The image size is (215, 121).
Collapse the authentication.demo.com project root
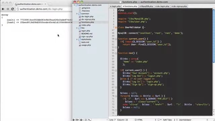coord(75,5)
